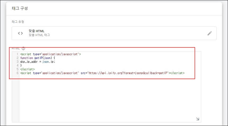The image size is (228, 126).
Task: Click line number 4 in the gutter
Action: (17, 66)
